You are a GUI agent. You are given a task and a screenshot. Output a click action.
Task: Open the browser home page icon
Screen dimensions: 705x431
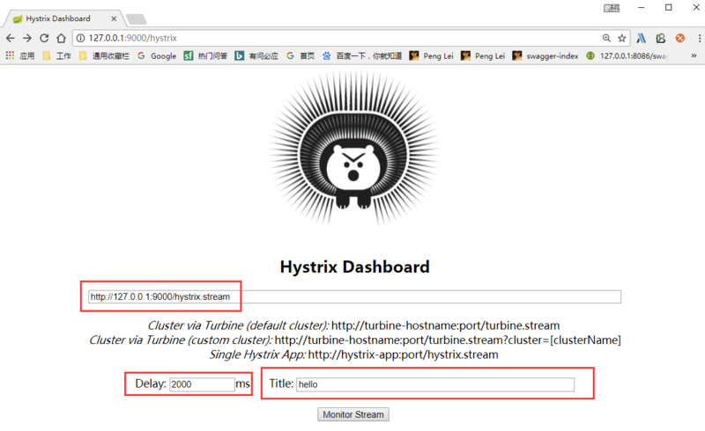pyautogui.click(x=61, y=38)
